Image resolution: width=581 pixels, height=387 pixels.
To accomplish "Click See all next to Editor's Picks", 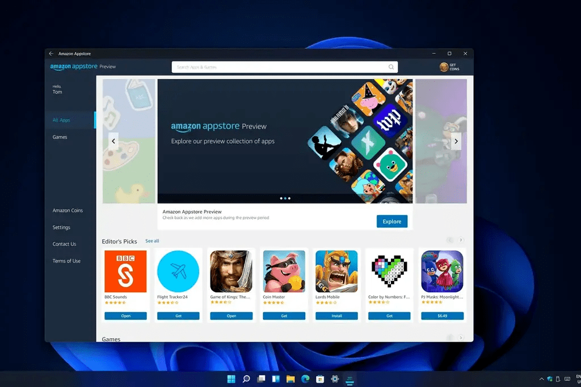I will pos(152,241).
